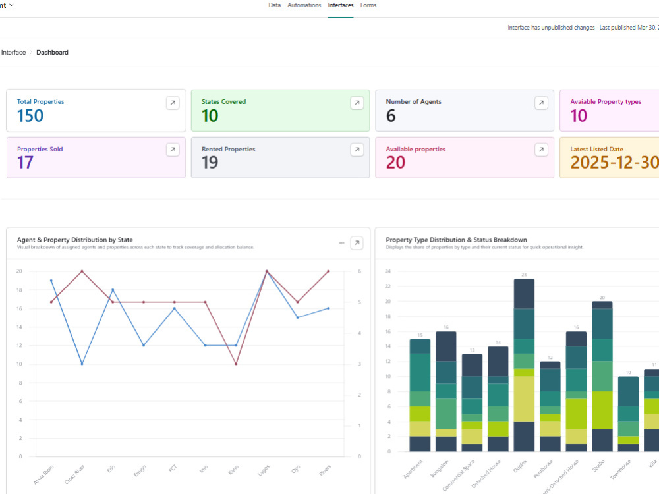Image resolution: width=659 pixels, height=494 pixels.
Task: Click the Commercial Space bar in the chart
Action: [x=472, y=403]
